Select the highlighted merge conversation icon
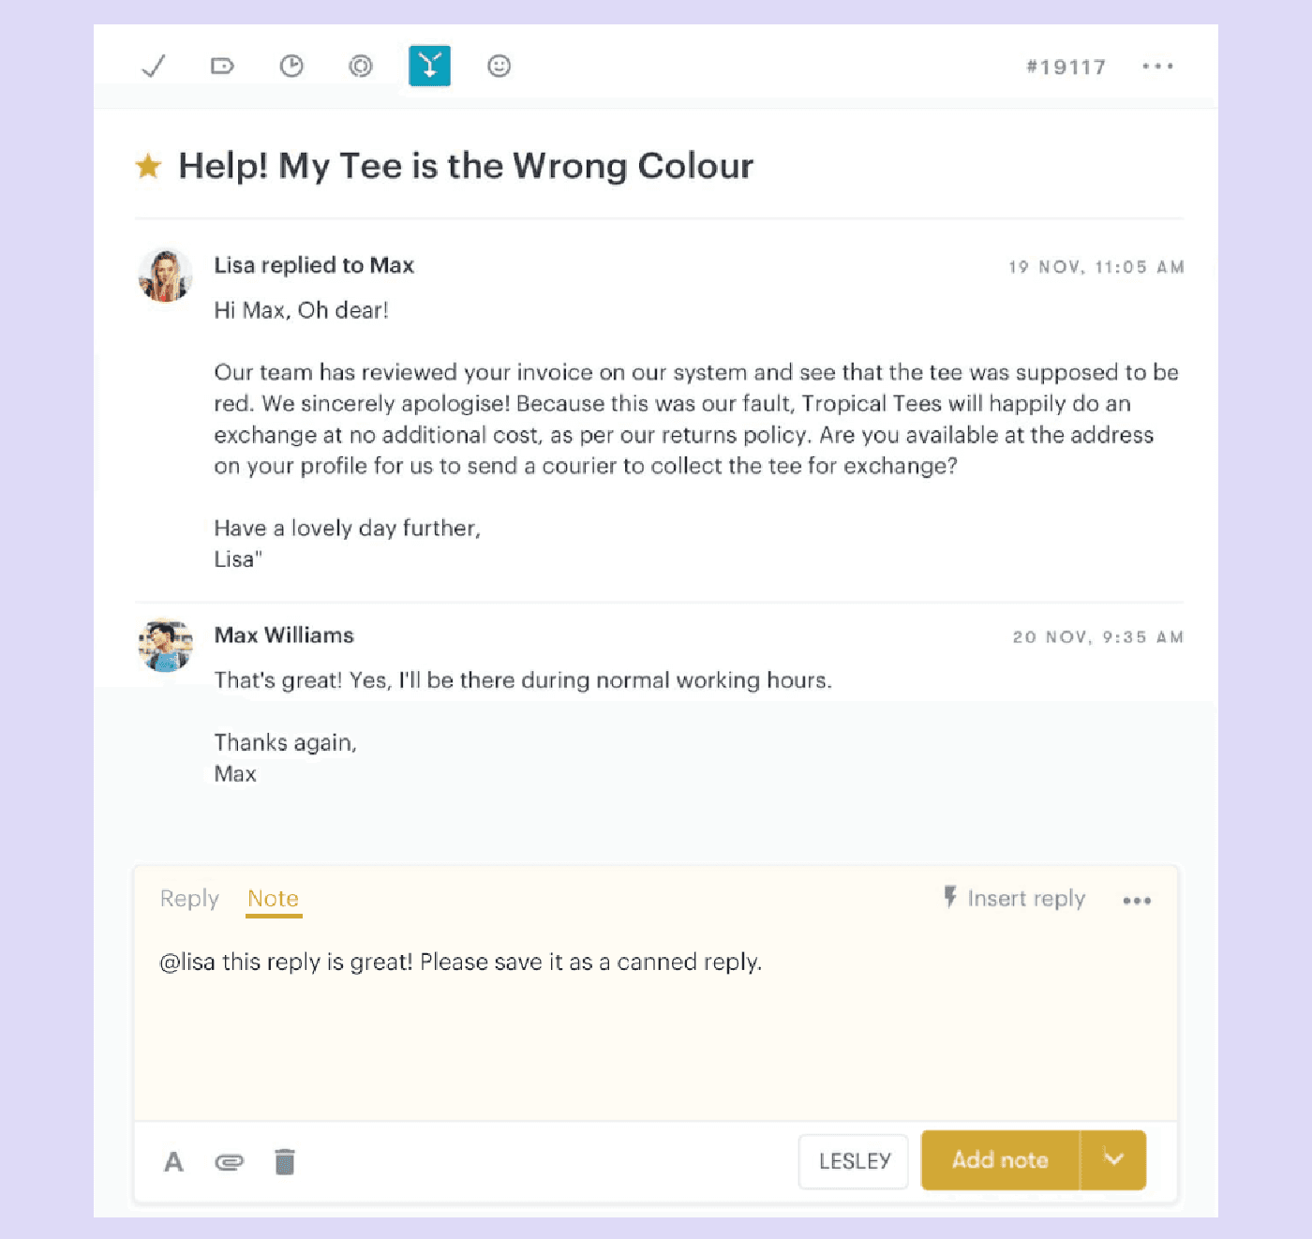Image resolution: width=1312 pixels, height=1239 pixels. coord(429,66)
